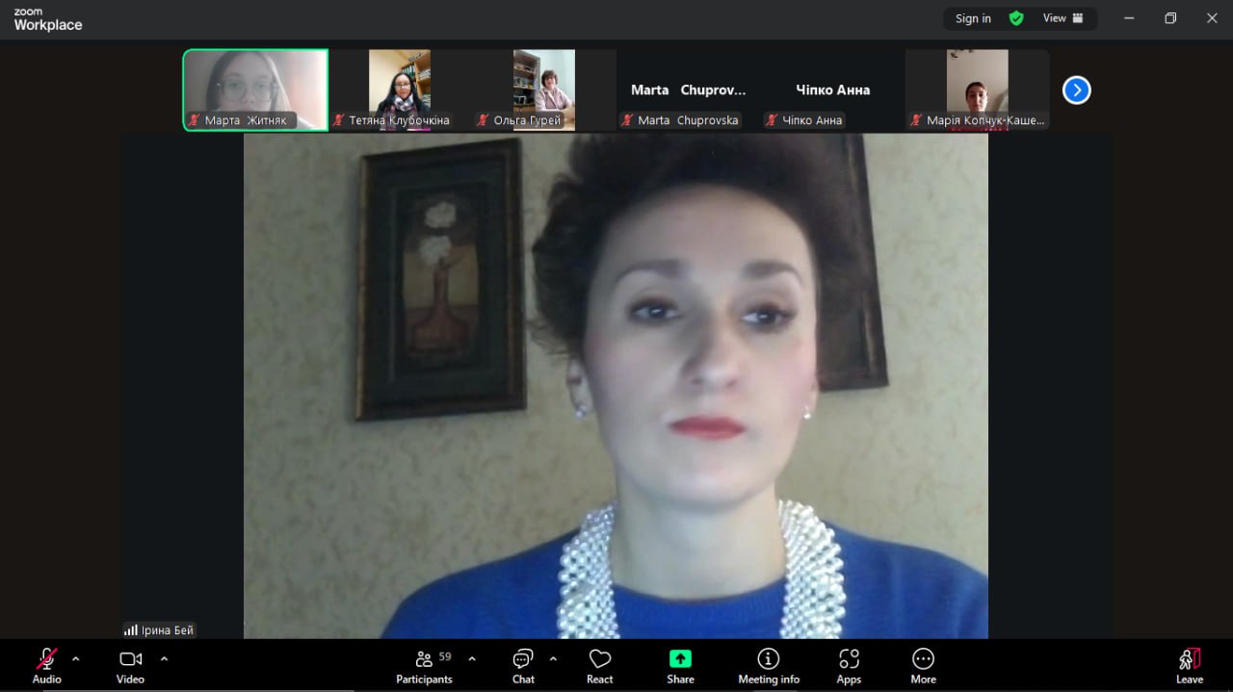Open the Chat panel
1233x692 pixels.
[x=523, y=665]
